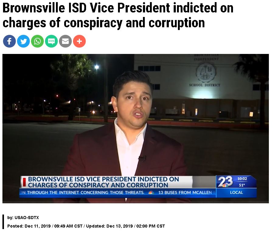278x233 pixels.
Task: Click the 51° temperature display in video
Action: [x=242, y=185]
